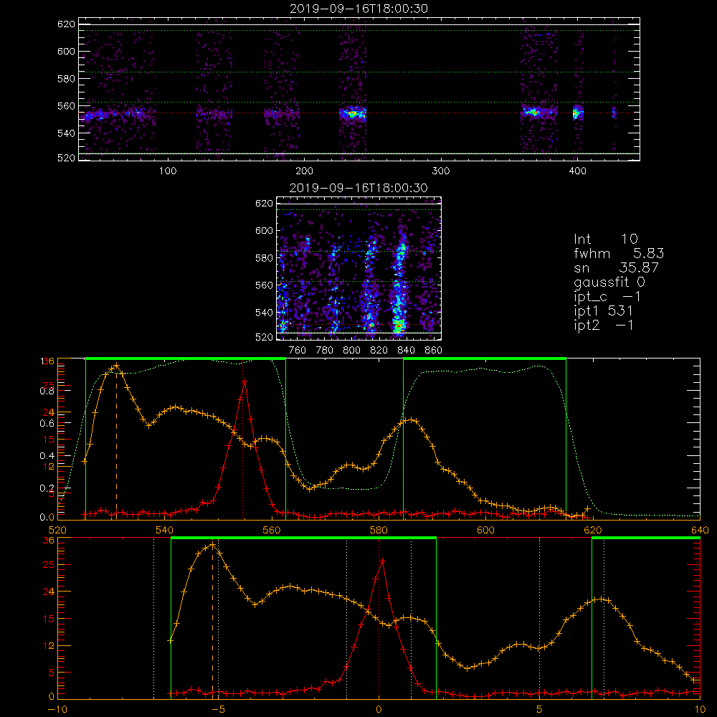Click the orange dashed vertical marker near 531
The width and height of the screenshot is (717, 717).
(117, 441)
